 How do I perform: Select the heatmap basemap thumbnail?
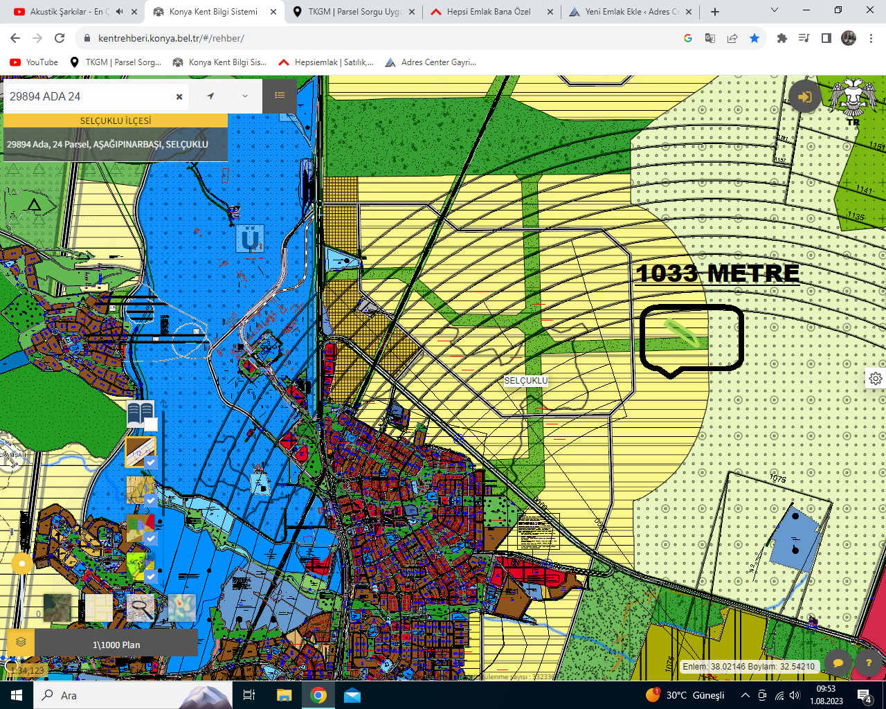[182, 607]
